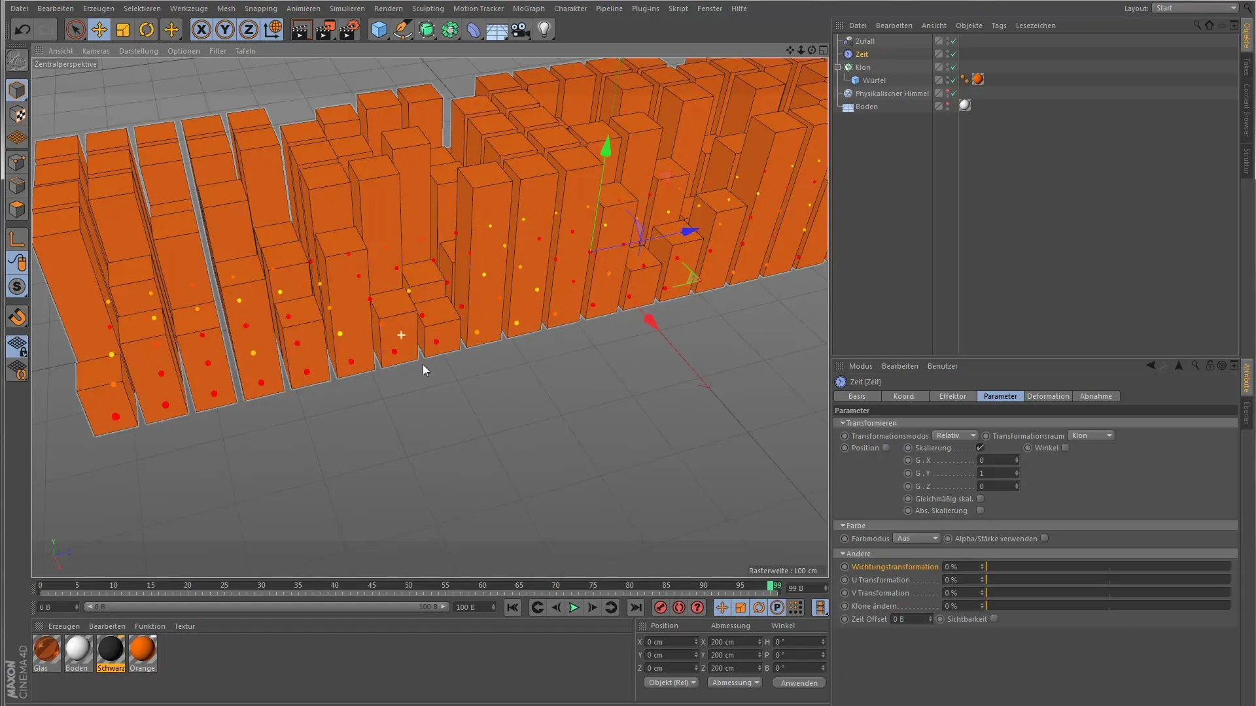Image resolution: width=1256 pixels, height=706 pixels.
Task: Open render settings icon
Action: [x=349, y=29]
